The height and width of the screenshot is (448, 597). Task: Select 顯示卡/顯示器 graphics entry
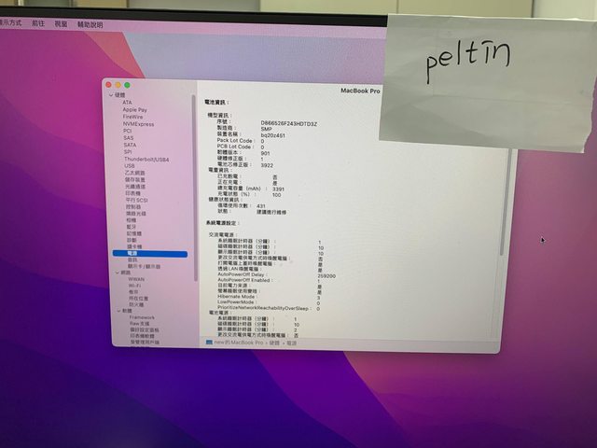[144, 267]
